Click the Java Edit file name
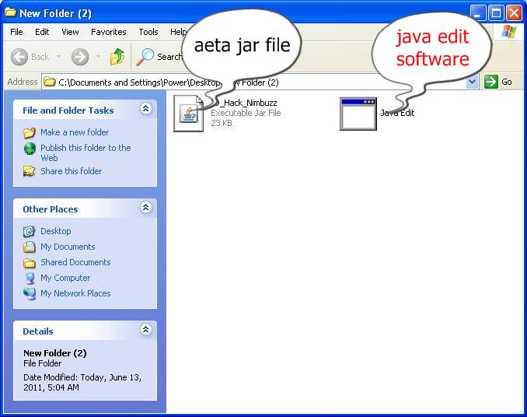This screenshot has height=417, width=527. tap(397, 113)
